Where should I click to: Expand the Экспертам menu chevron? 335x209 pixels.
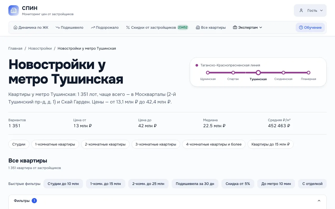click(x=261, y=27)
